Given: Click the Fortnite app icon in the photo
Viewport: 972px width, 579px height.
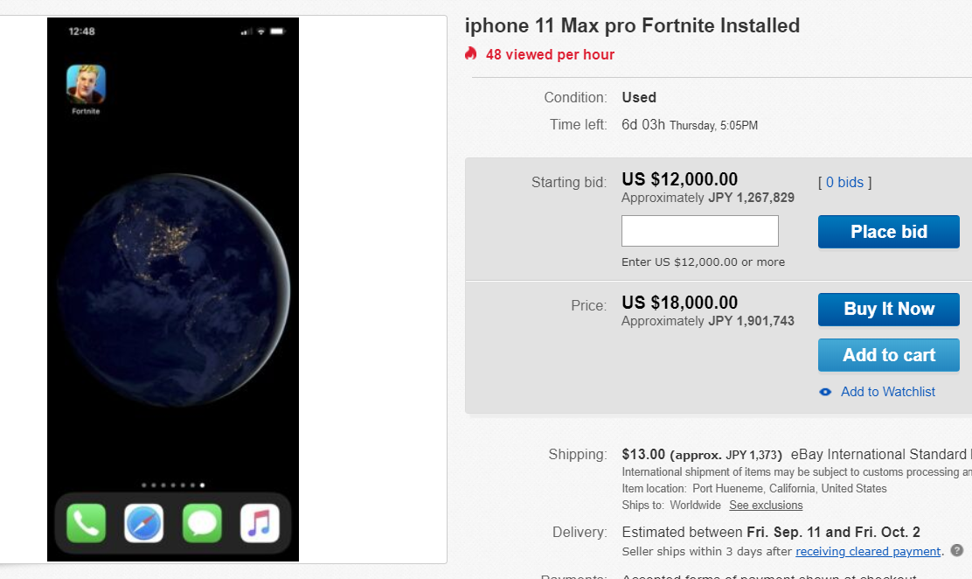Looking at the screenshot, I should 86,85.
